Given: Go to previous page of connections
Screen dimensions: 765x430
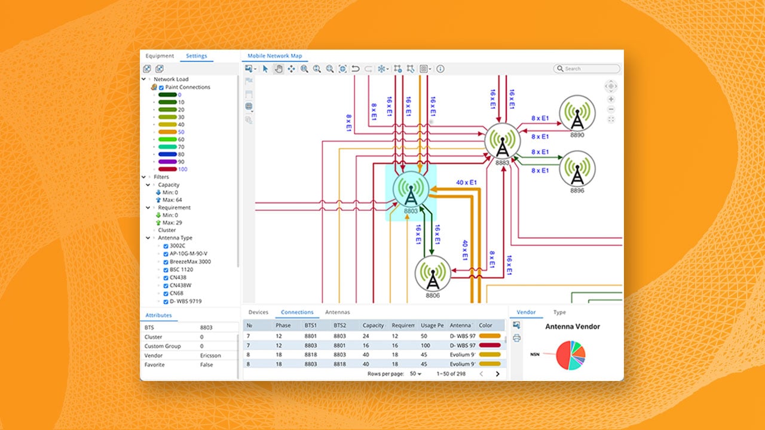Looking at the screenshot, I should point(482,374).
